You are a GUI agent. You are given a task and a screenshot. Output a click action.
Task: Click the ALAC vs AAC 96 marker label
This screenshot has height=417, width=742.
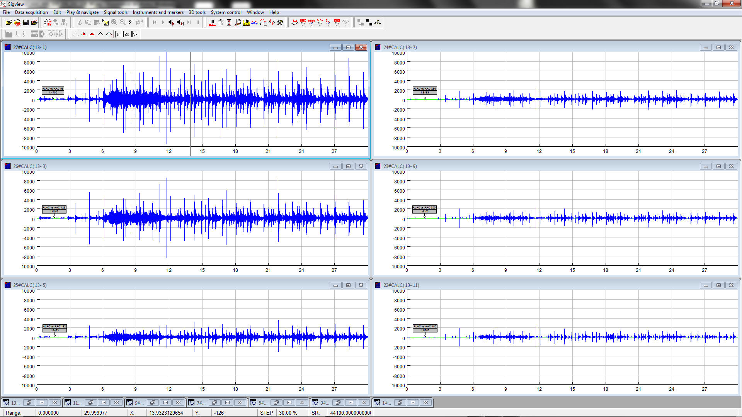(x=53, y=90)
